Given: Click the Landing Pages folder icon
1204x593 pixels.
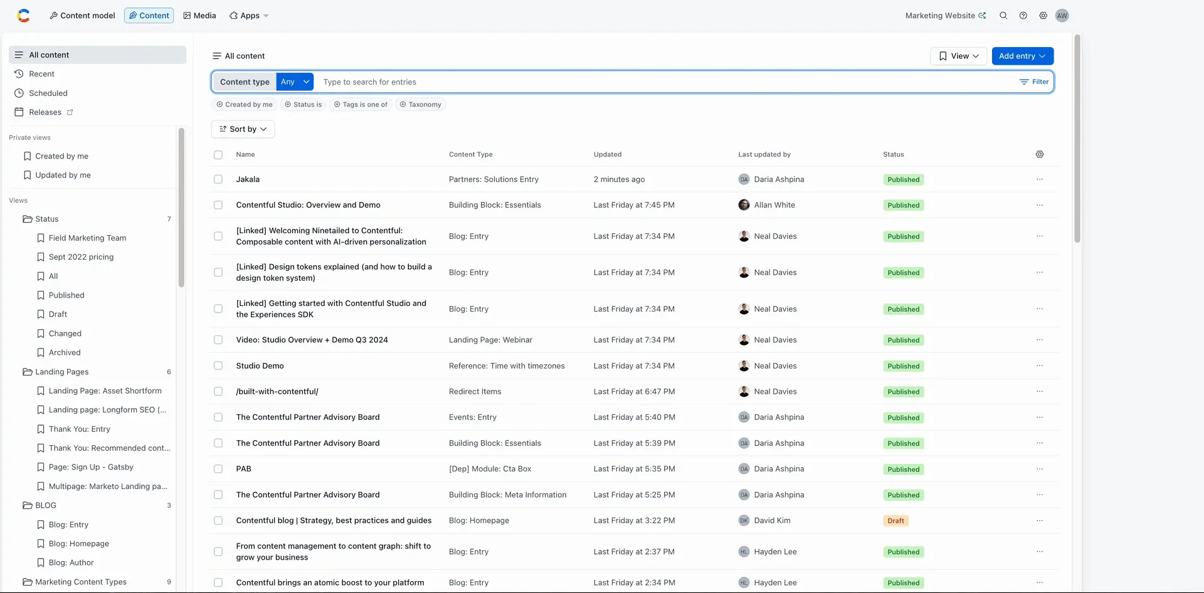Looking at the screenshot, I should tap(28, 372).
